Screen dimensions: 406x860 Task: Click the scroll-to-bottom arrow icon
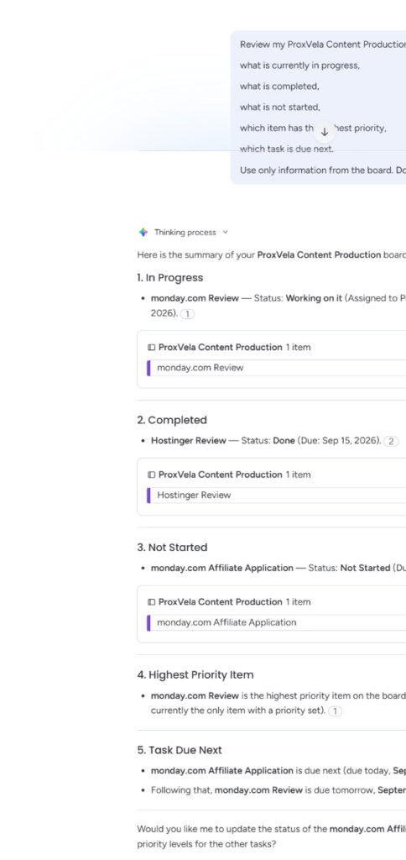pyautogui.click(x=324, y=132)
